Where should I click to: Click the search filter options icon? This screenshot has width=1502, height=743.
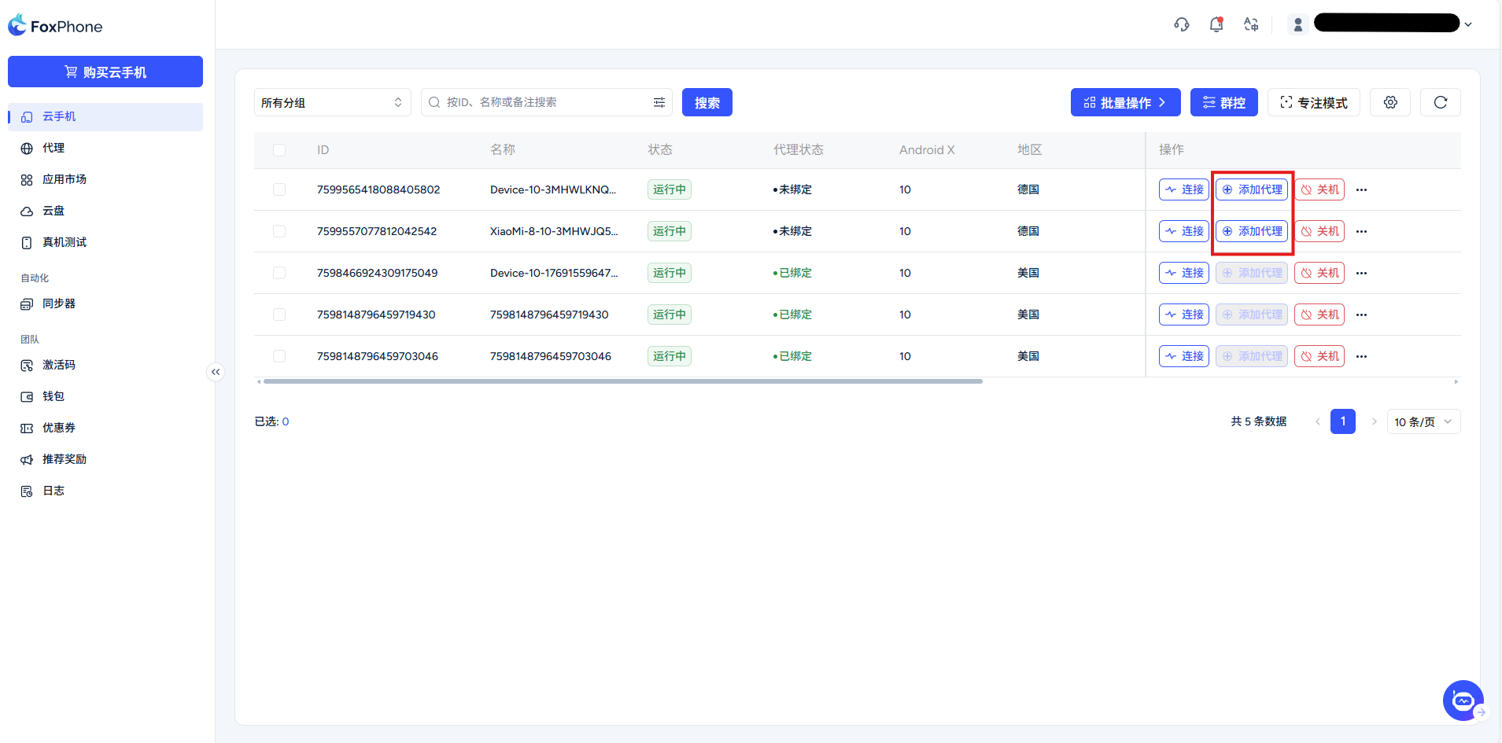pyautogui.click(x=659, y=102)
